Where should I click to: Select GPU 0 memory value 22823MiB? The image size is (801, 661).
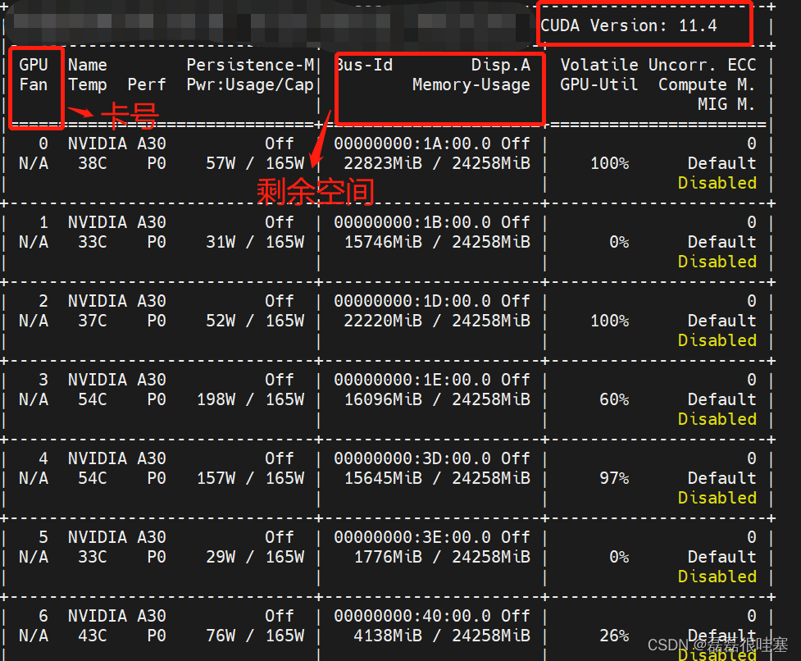point(383,163)
